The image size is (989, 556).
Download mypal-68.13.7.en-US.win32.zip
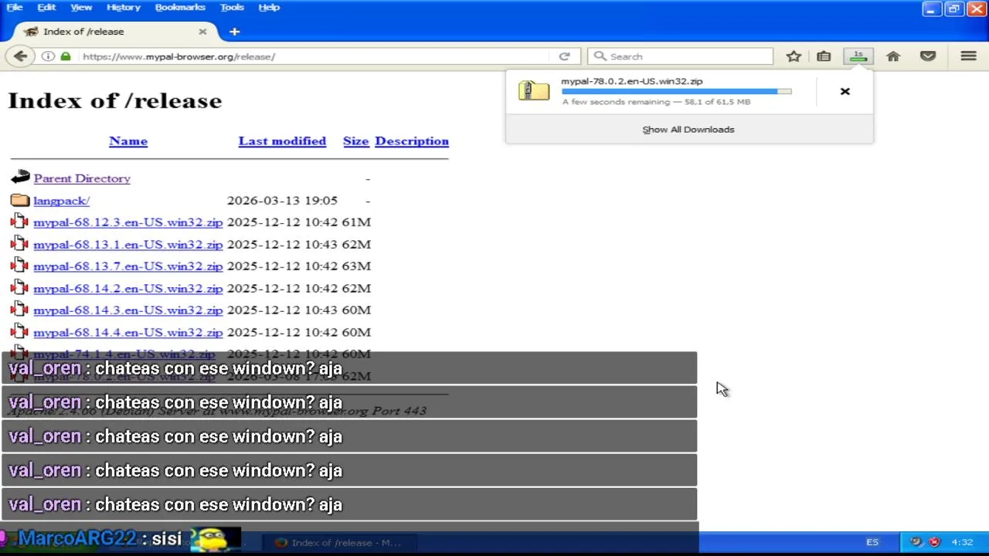(x=127, y=266)
